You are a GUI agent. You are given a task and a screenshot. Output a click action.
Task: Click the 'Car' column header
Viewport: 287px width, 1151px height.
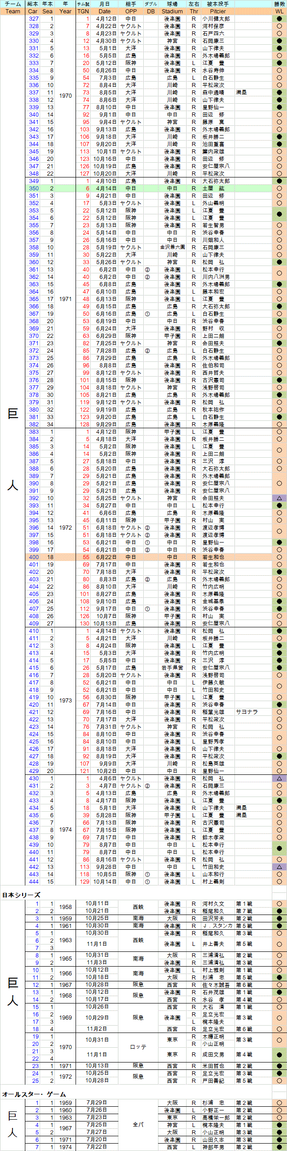(33, 11)
